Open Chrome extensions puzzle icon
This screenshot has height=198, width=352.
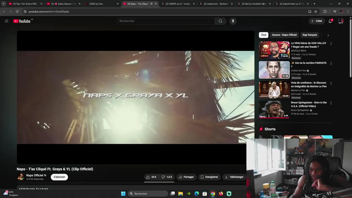[x=325, y=12]
